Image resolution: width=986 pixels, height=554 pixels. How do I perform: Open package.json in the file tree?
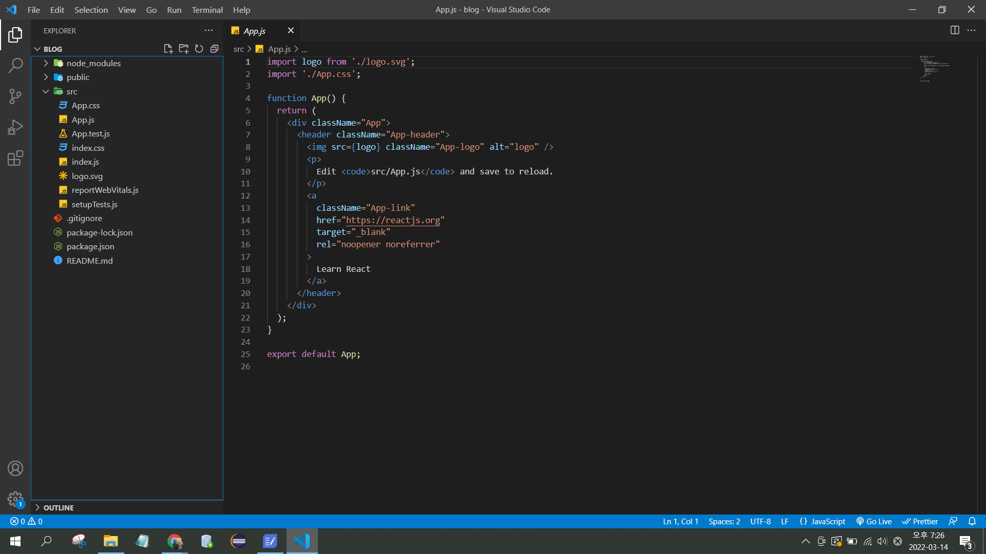[x=90, y=246]
